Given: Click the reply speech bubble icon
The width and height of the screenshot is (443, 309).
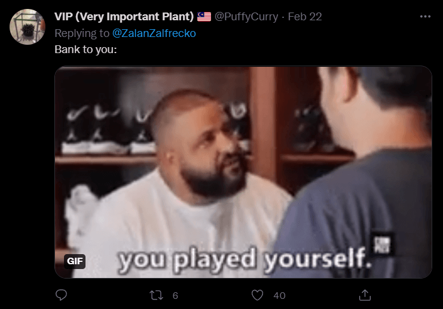Looking at the screenshot, I should click(61, 295).
